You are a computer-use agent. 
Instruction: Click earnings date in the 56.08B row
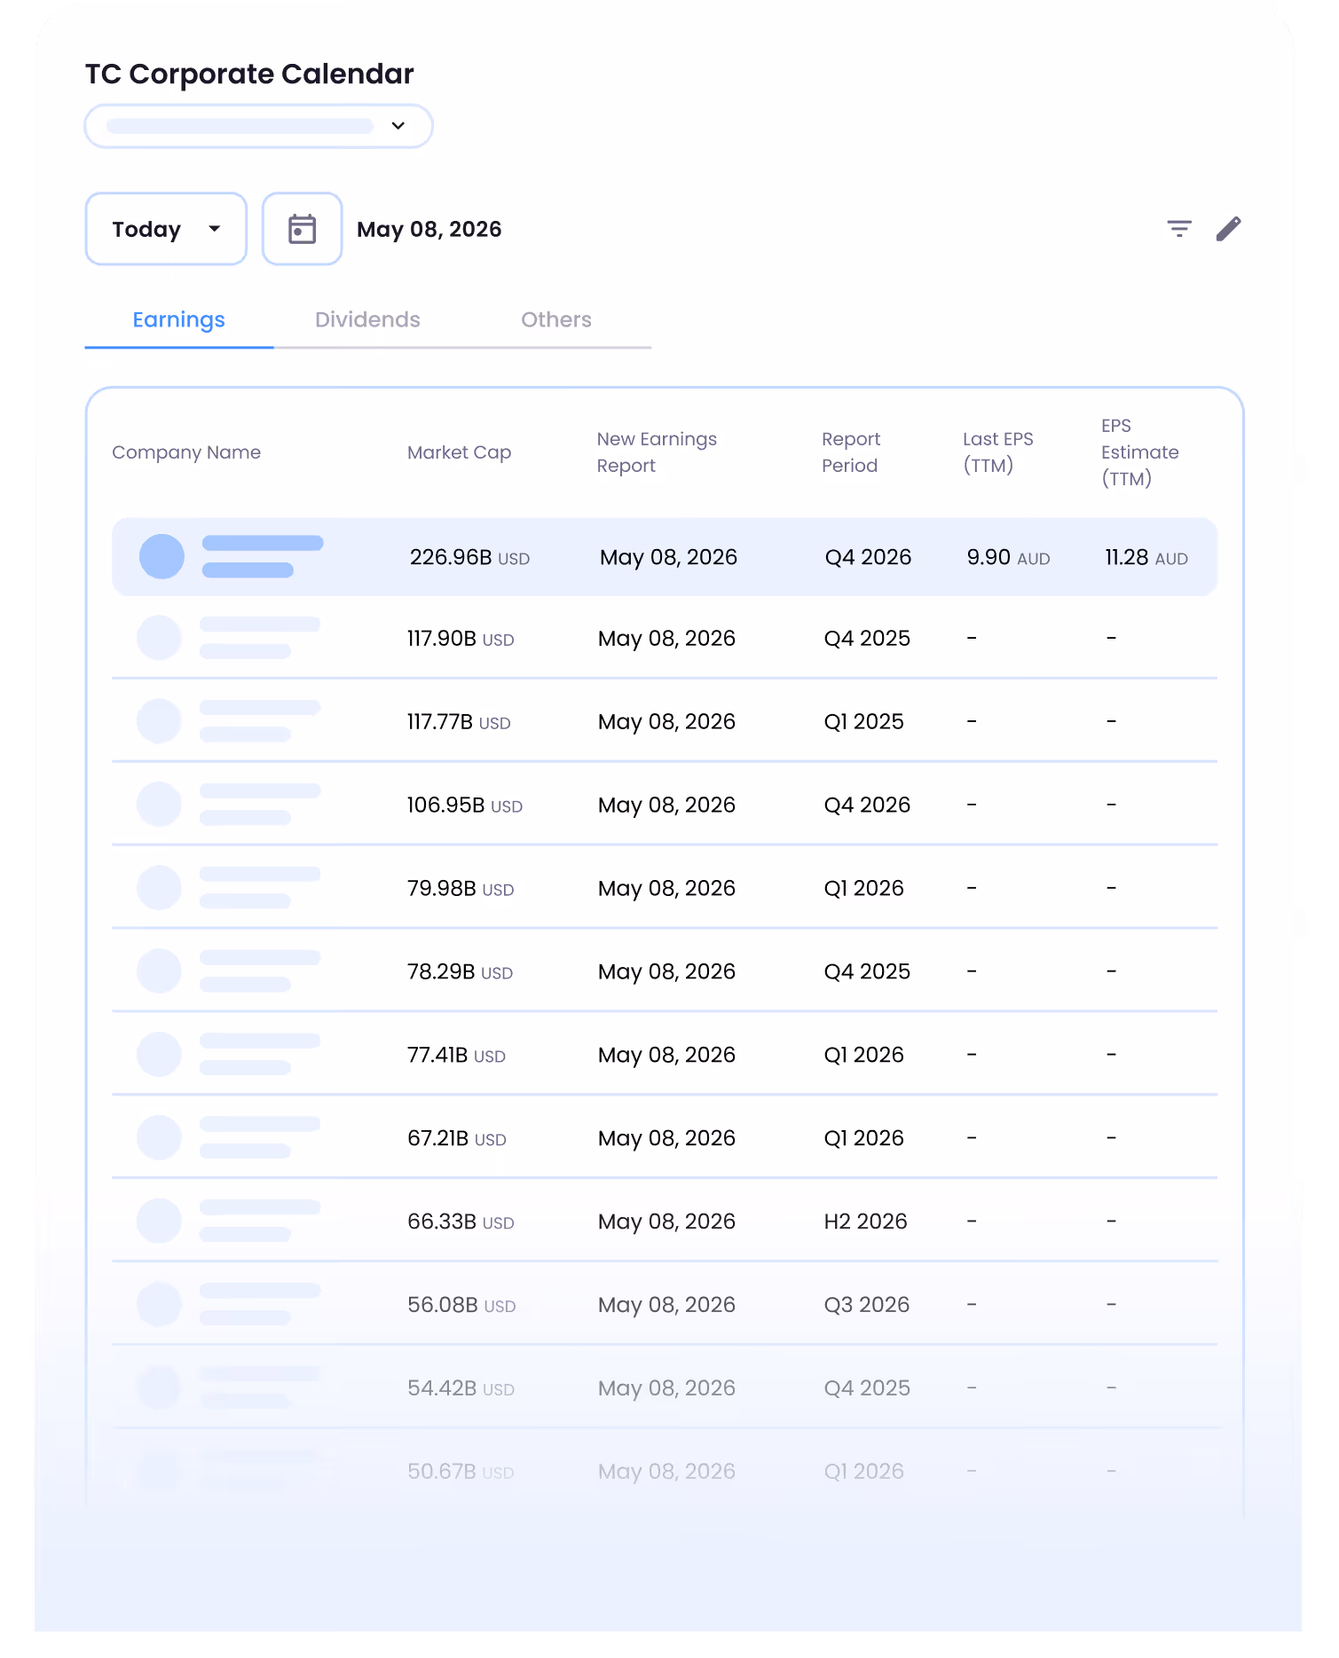tap(666, 1306)
